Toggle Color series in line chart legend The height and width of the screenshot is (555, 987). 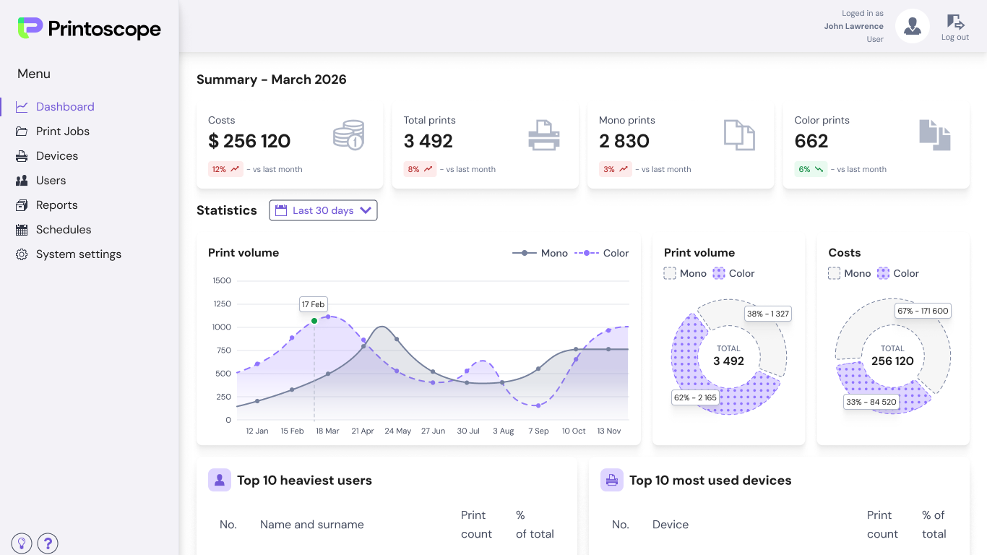tap(602, 253)
